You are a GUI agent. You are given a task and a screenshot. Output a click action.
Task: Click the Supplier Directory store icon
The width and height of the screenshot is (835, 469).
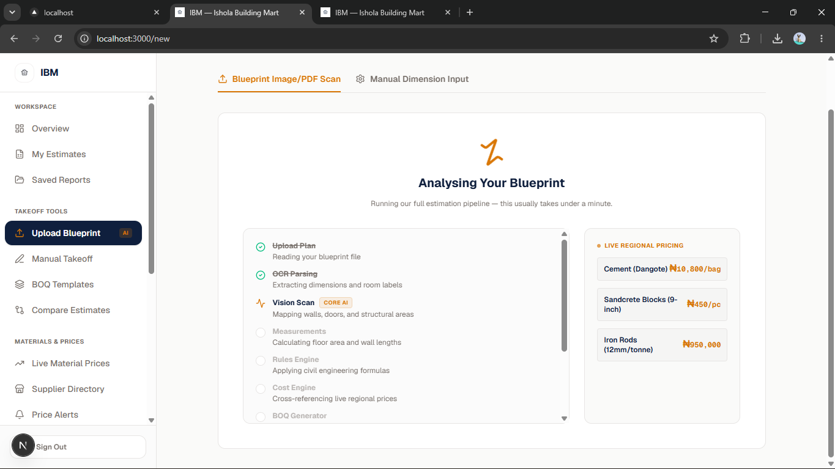(x=20, y=389)
